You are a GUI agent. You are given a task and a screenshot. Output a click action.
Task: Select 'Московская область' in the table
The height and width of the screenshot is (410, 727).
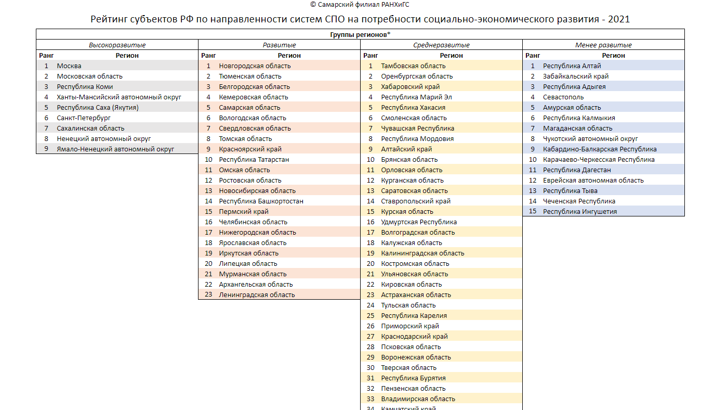point(89,76)
